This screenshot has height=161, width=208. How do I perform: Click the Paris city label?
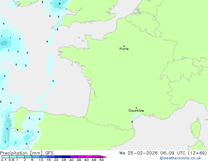click(x=124, y=49)
